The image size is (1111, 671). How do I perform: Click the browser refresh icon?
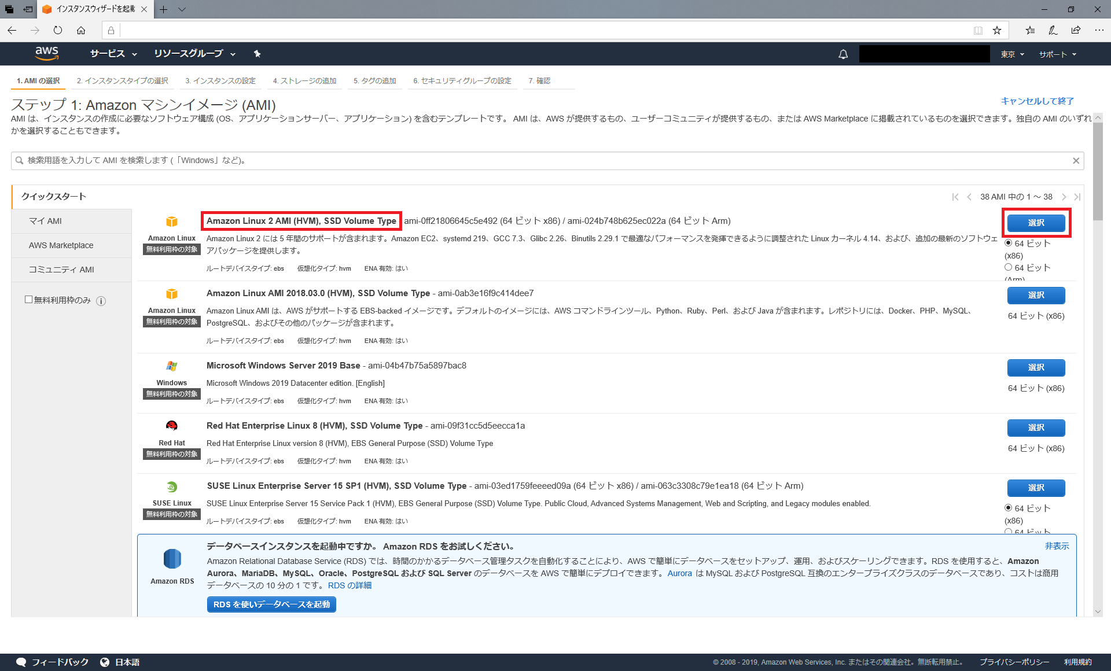point(58,30)
